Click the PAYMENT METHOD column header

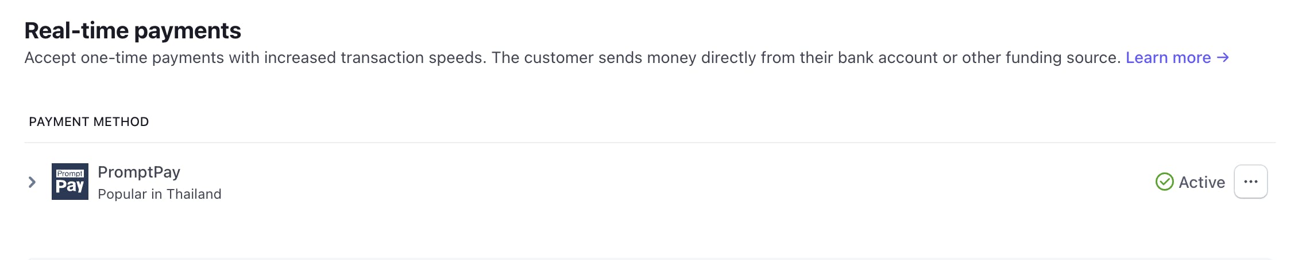click(89, 121)
